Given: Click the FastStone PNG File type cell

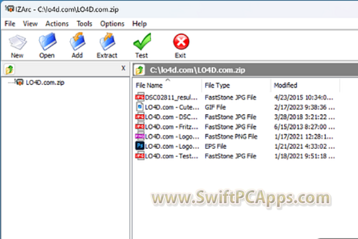Looking at the screenshot, I should pos(231,136).
